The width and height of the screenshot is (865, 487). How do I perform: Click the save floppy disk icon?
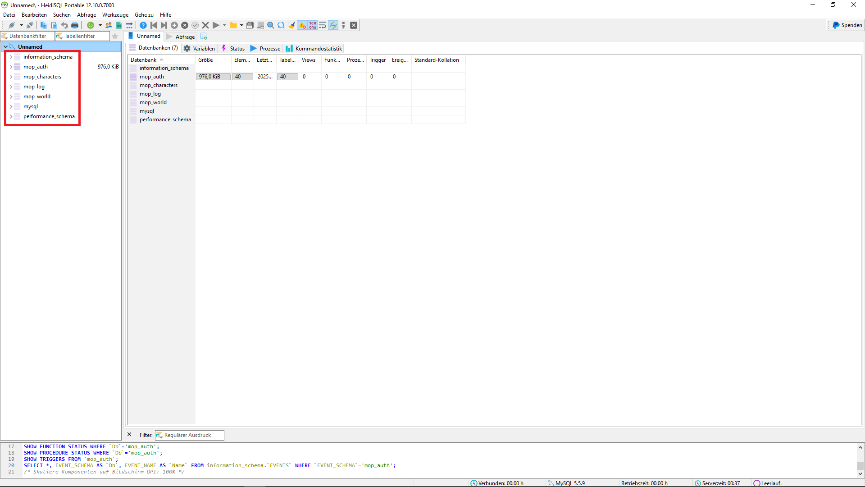[250, 25]
